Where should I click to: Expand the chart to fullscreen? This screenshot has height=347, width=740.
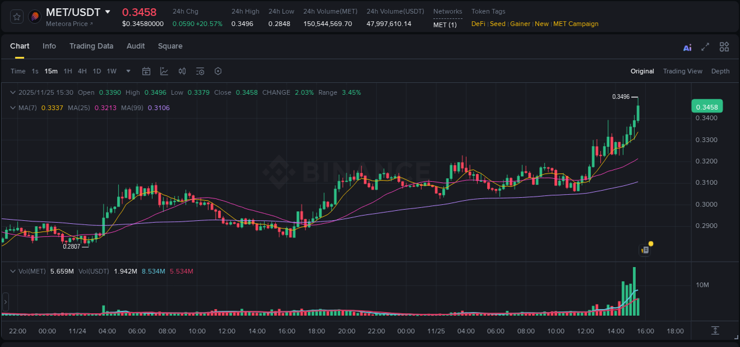point(705,47)
